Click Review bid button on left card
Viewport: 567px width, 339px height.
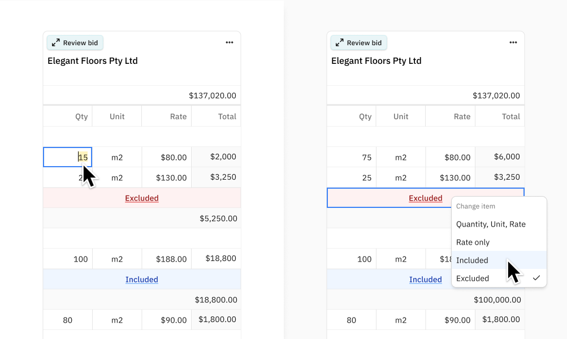pos(75,42)
